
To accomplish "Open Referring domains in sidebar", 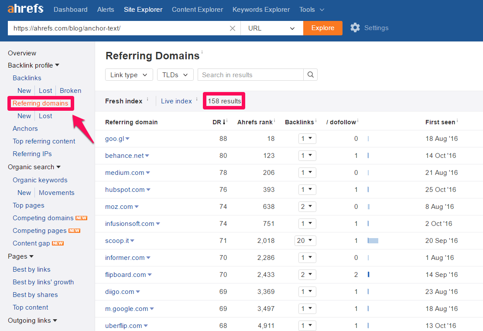I will pyautogui.click(x=40, y=103).
